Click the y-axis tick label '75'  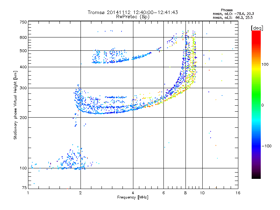(x=24, y=188)
